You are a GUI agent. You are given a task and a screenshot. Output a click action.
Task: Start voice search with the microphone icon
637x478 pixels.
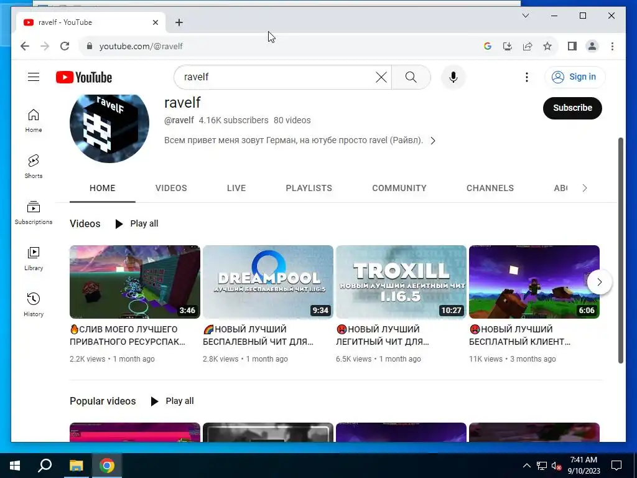click(453, 77)
